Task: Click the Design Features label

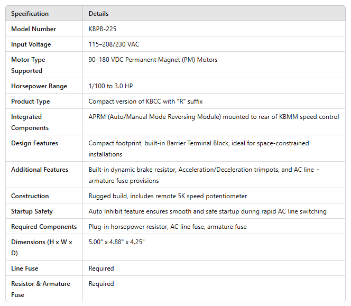Action: pyautogui.click(x=34, y=143)
